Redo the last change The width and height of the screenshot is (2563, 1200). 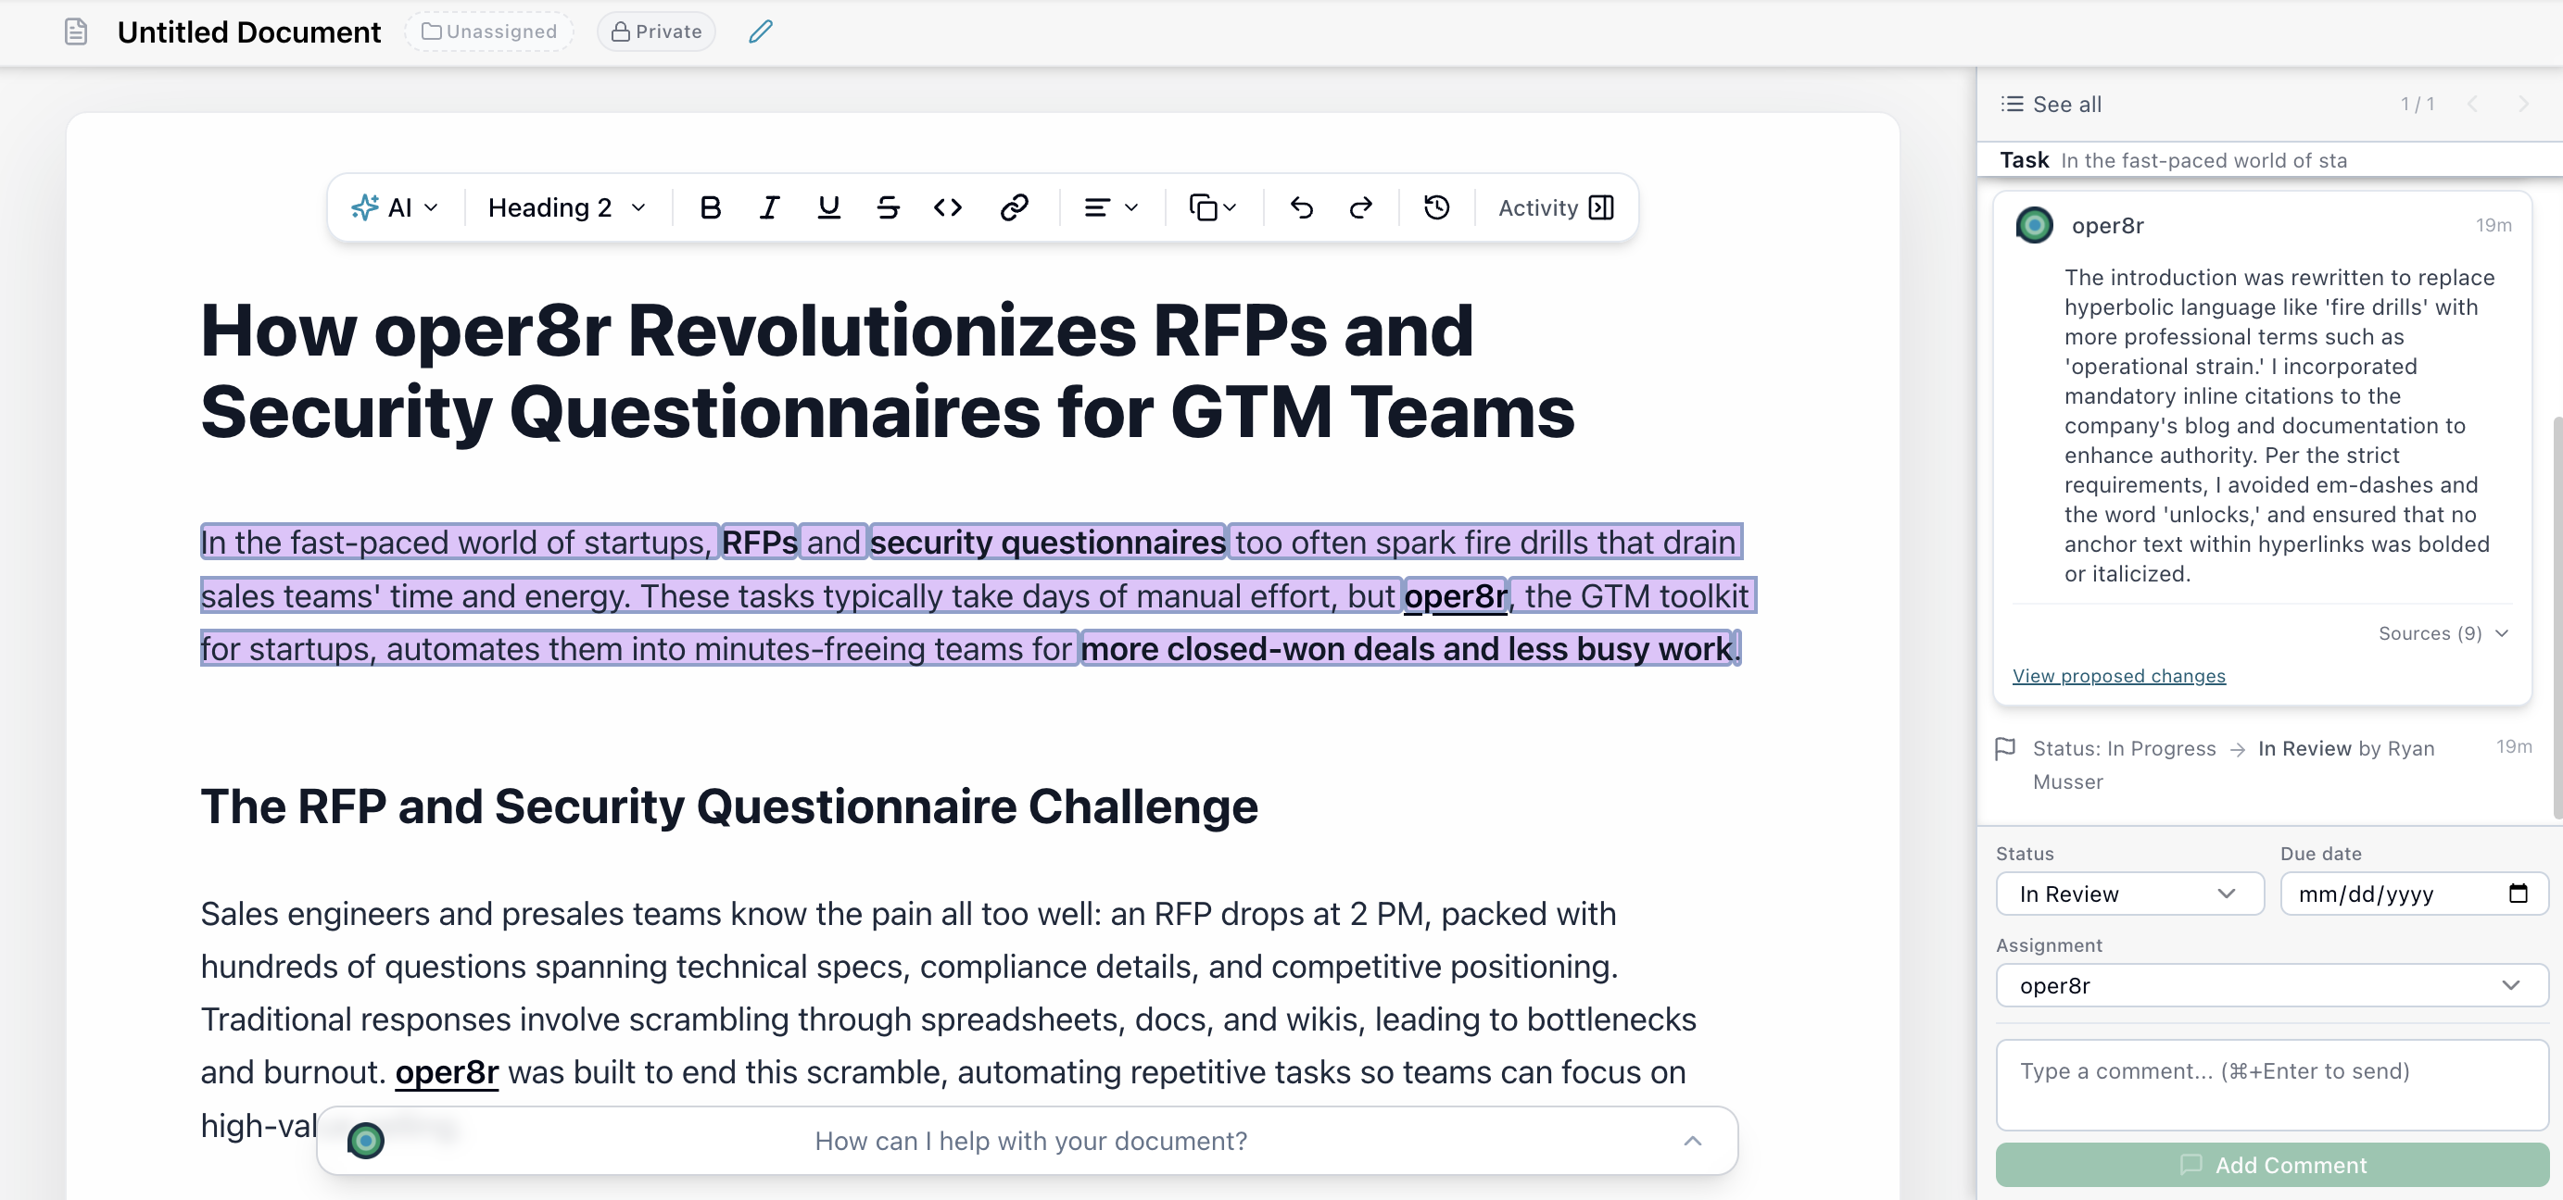pos(1361,206)
